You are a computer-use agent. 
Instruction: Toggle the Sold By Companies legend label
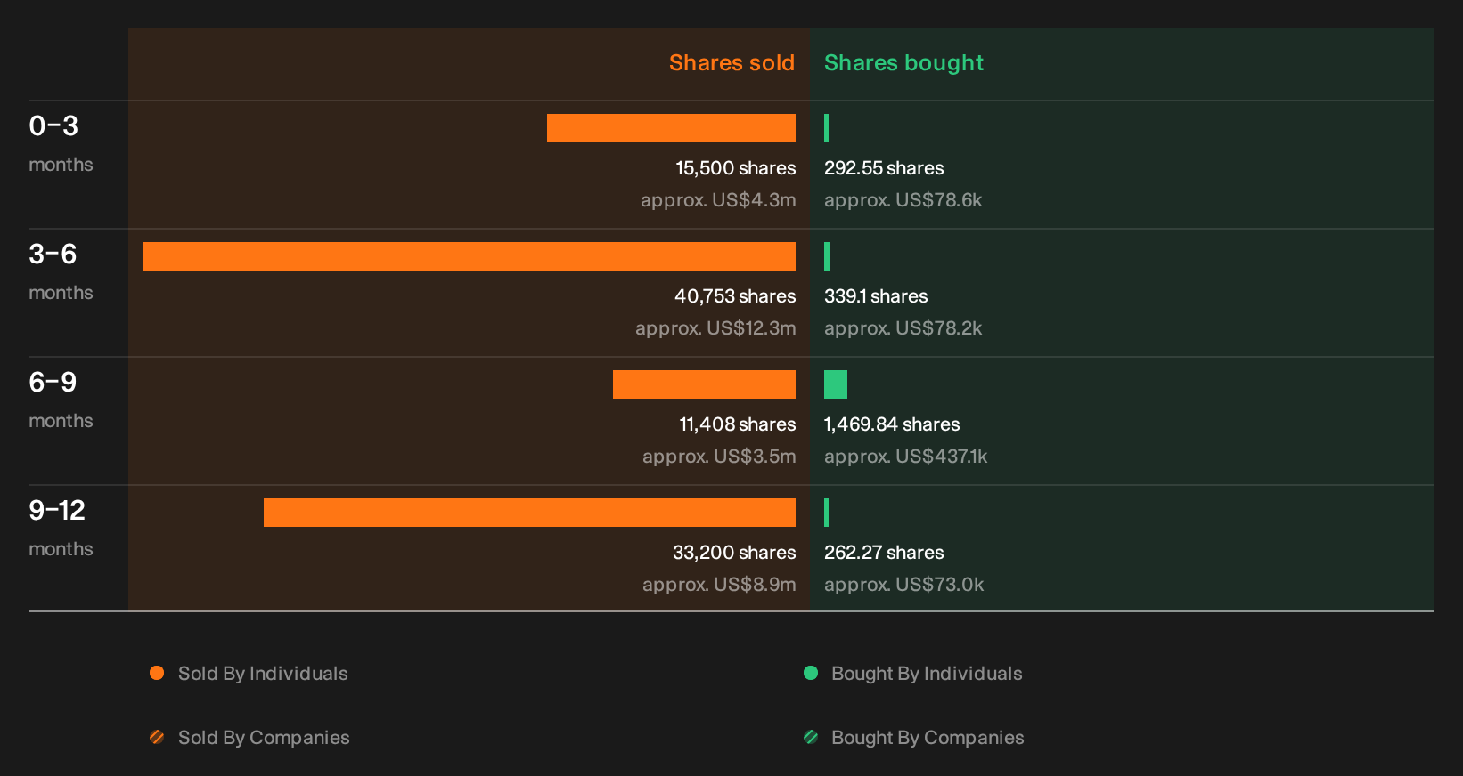click(x=264, y=738)
